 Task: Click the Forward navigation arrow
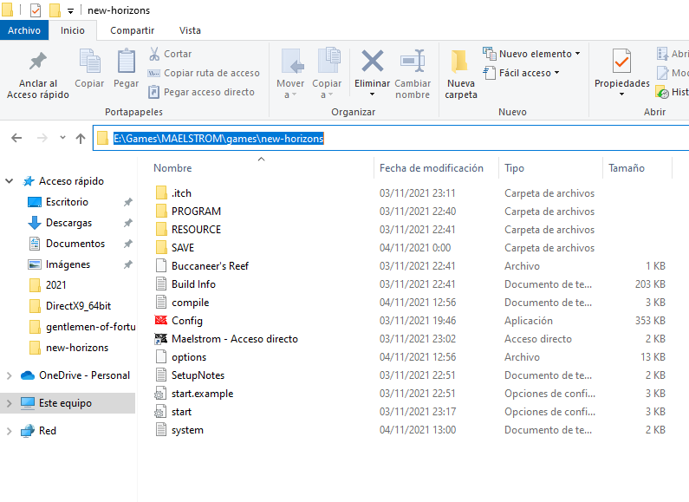42,138
